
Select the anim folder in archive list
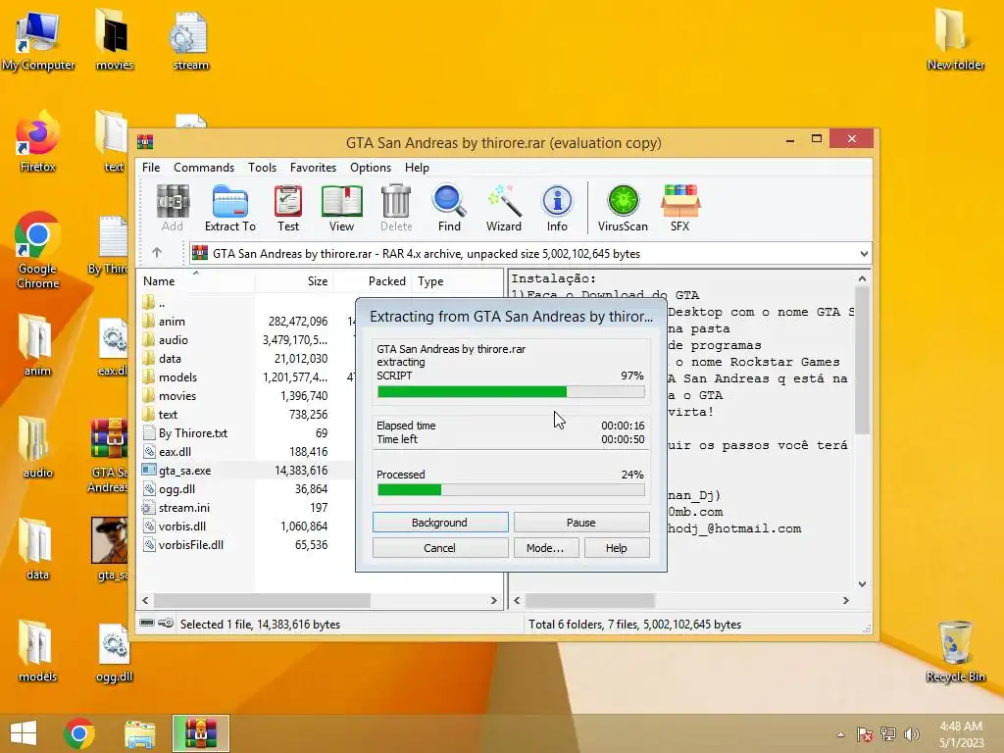(172, 322)
